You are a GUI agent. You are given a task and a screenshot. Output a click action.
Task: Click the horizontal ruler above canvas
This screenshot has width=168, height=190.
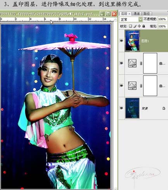[57, 19]
